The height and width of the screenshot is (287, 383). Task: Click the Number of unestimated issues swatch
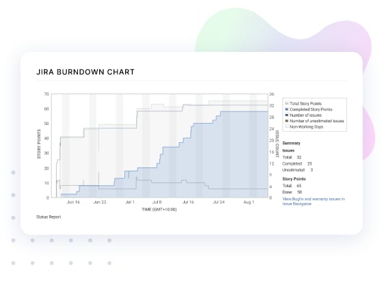287,121
